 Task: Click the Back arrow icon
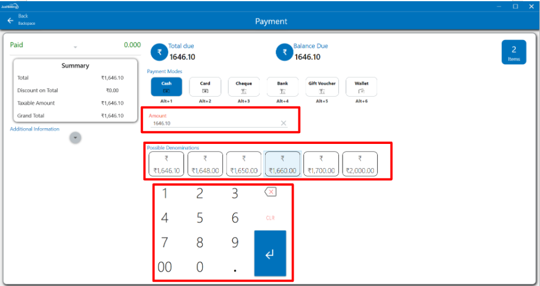tap(10, 21)
